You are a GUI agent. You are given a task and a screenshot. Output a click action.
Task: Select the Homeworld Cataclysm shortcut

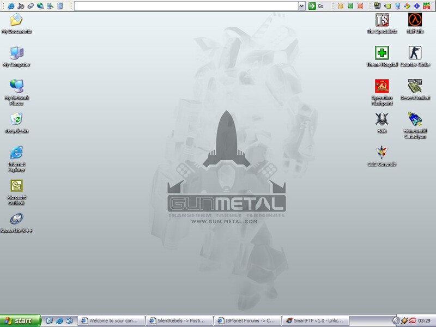(x=415, y=125)
